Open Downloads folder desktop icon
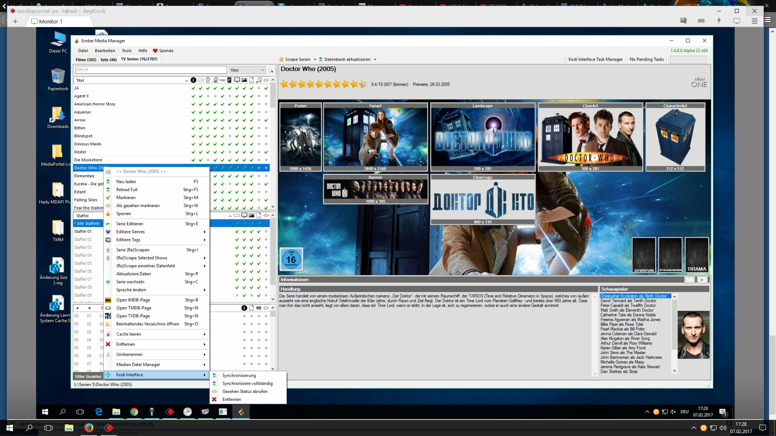Viewport: 776px width, 436px height. coord(58,117)
